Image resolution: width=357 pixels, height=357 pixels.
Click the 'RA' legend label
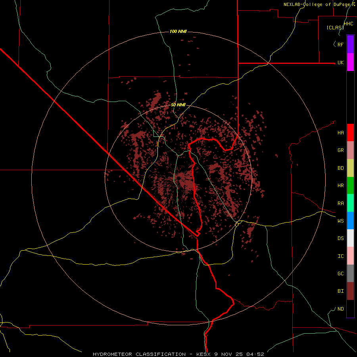coord(340,203)
